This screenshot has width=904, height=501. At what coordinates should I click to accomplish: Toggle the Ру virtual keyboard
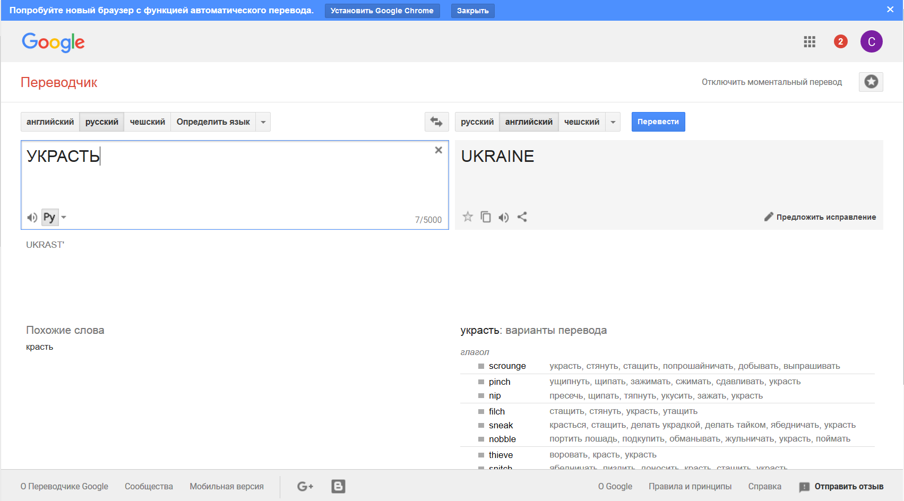pos(49,217)
